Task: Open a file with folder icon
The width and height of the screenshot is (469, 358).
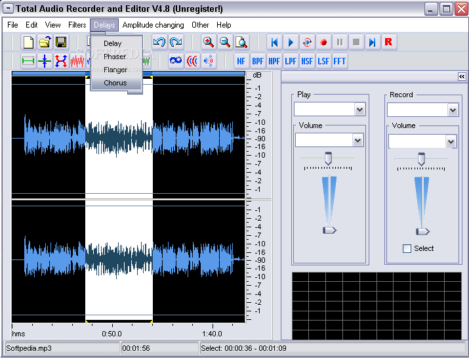Action: click(45, 42)
